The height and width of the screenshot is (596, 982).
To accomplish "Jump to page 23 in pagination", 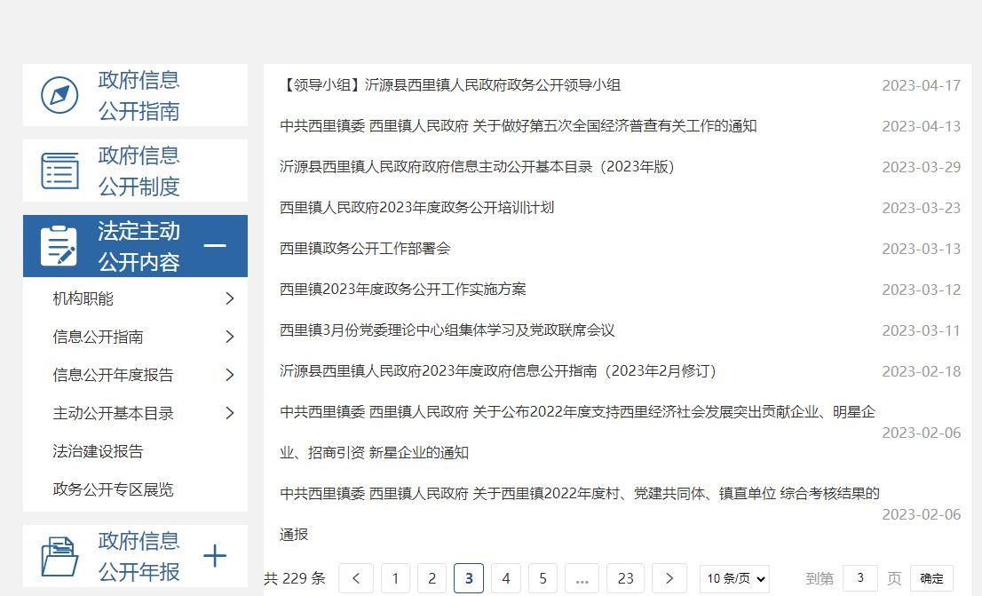I will (625, 578).
